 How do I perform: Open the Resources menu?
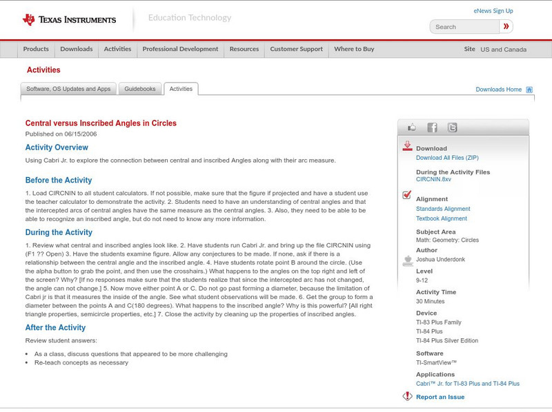tap(244, 49)
